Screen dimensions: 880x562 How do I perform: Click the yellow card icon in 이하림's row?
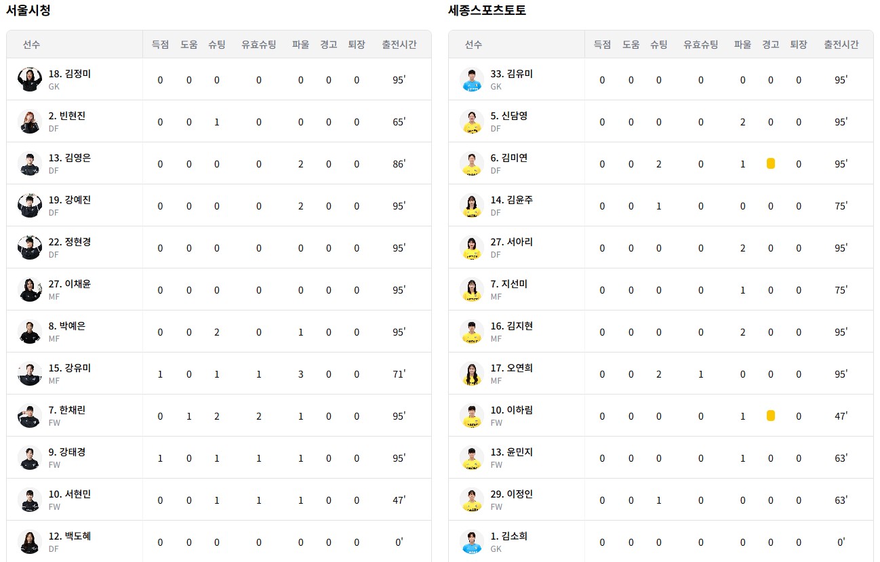[x=771, y=416]
